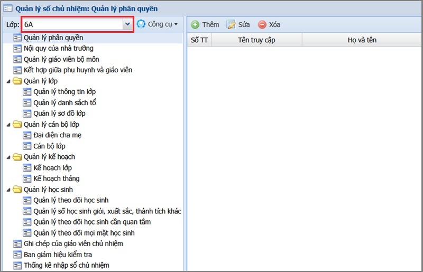Open the Lớp class dropdown arrow
423x272 pixels.
127,24
